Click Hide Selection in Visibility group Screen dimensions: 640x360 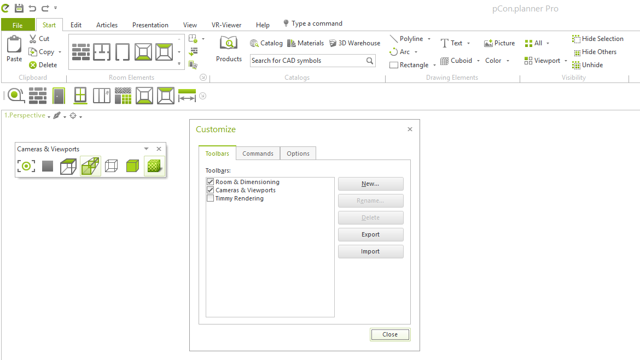pos(598,39)
